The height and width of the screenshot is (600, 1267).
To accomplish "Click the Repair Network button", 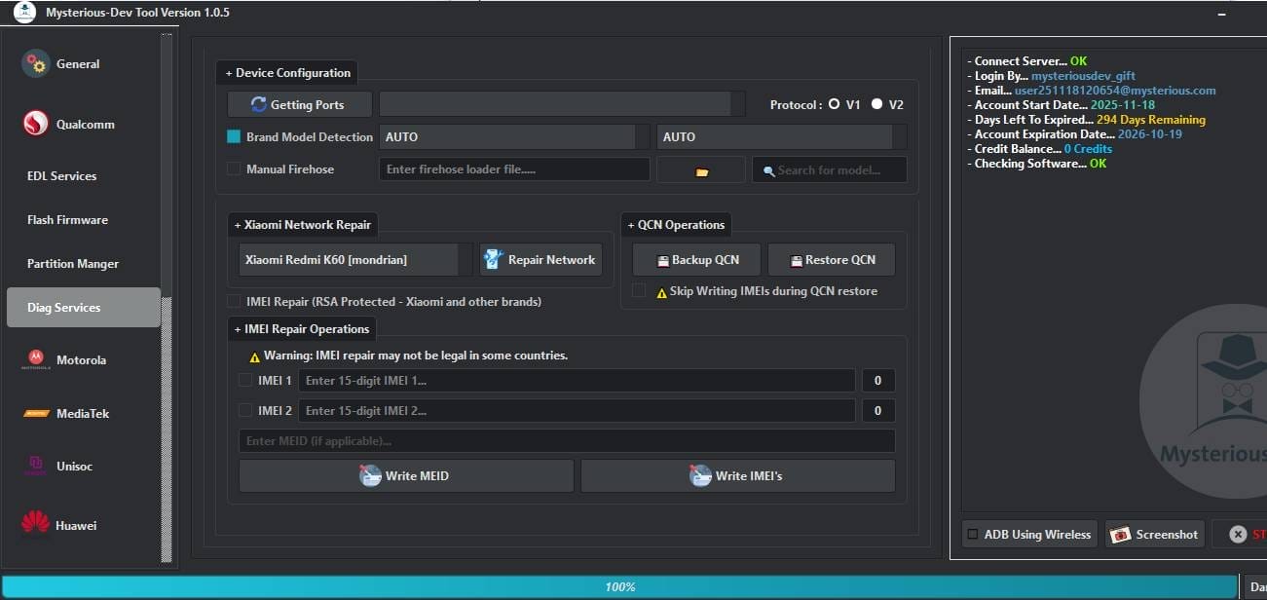I will 540,259.
